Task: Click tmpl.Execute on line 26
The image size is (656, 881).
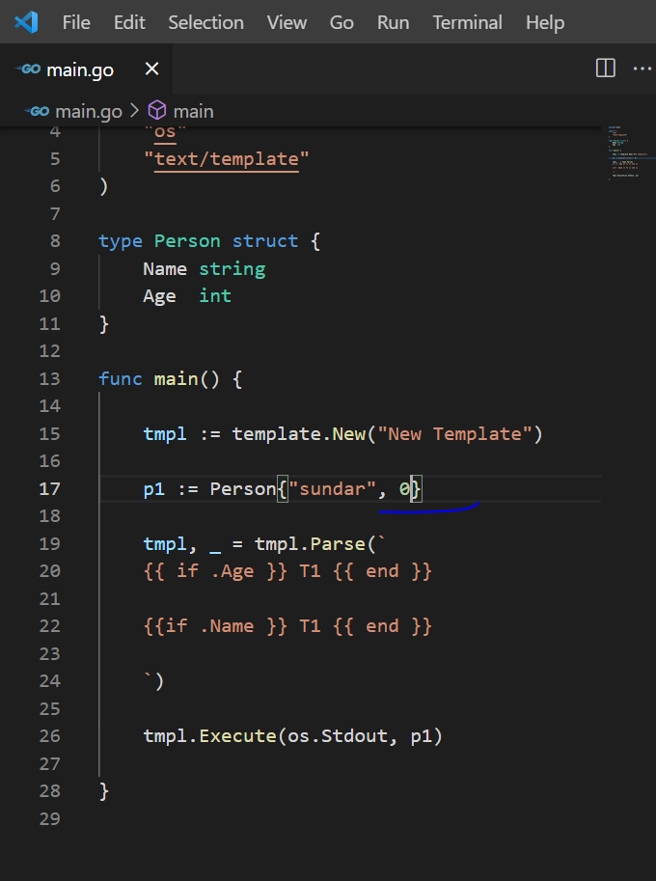Action: coord(209,736)
